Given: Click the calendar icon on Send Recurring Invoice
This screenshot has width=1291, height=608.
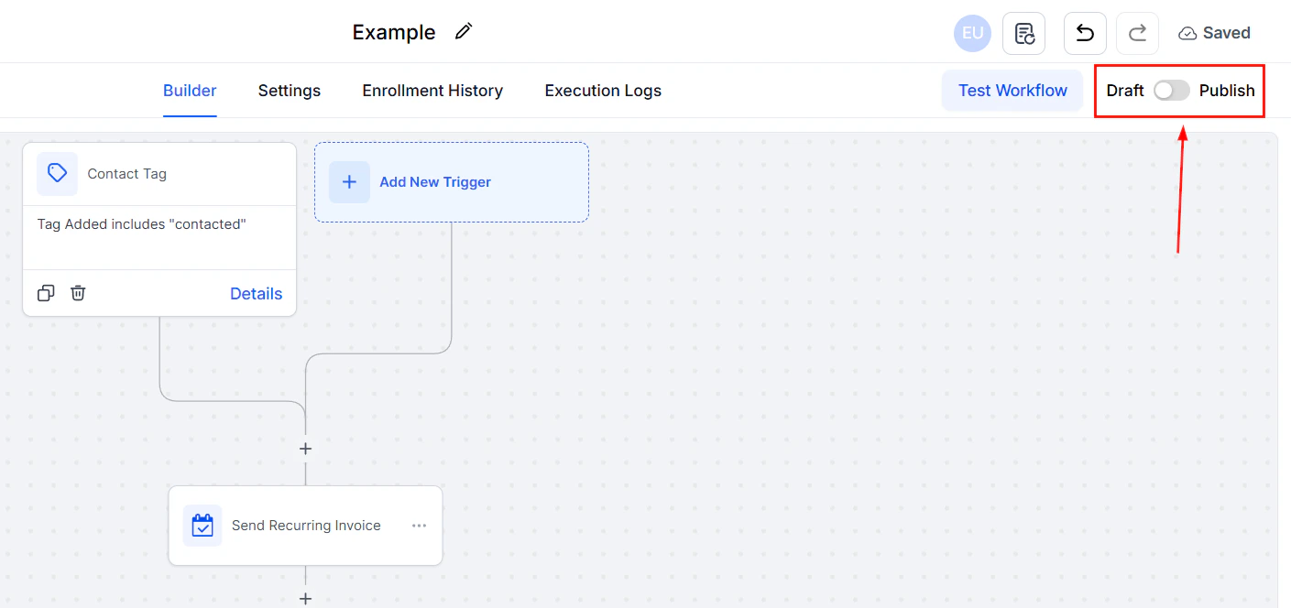Looking at the screenshot, I should (x=202, y=525).
